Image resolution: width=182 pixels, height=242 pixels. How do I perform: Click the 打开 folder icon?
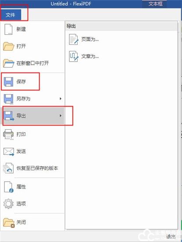pyautogui.click(x=8, y=46)
